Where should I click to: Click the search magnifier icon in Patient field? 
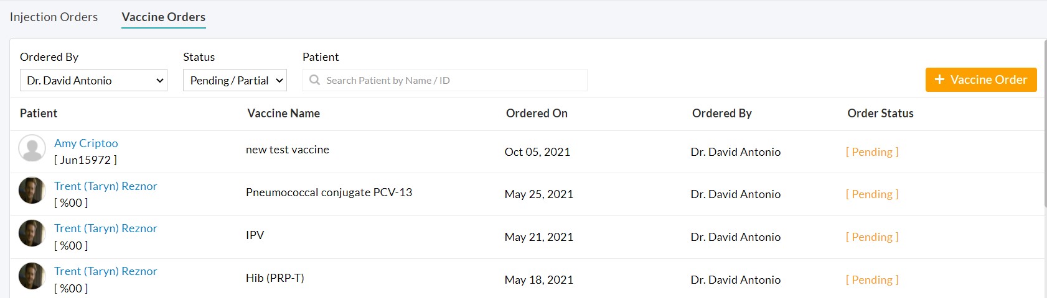[315, 80]
